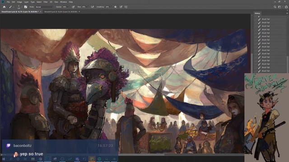Open the Help menu
Screen dimensions: 289x162
pos(71,2)
